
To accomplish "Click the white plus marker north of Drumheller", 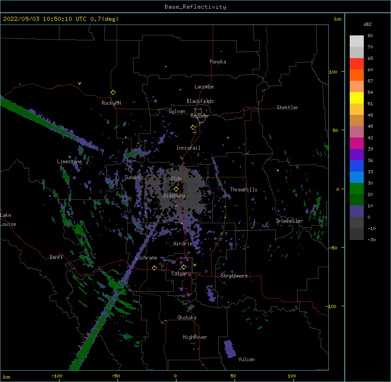I will coord(278,170).
